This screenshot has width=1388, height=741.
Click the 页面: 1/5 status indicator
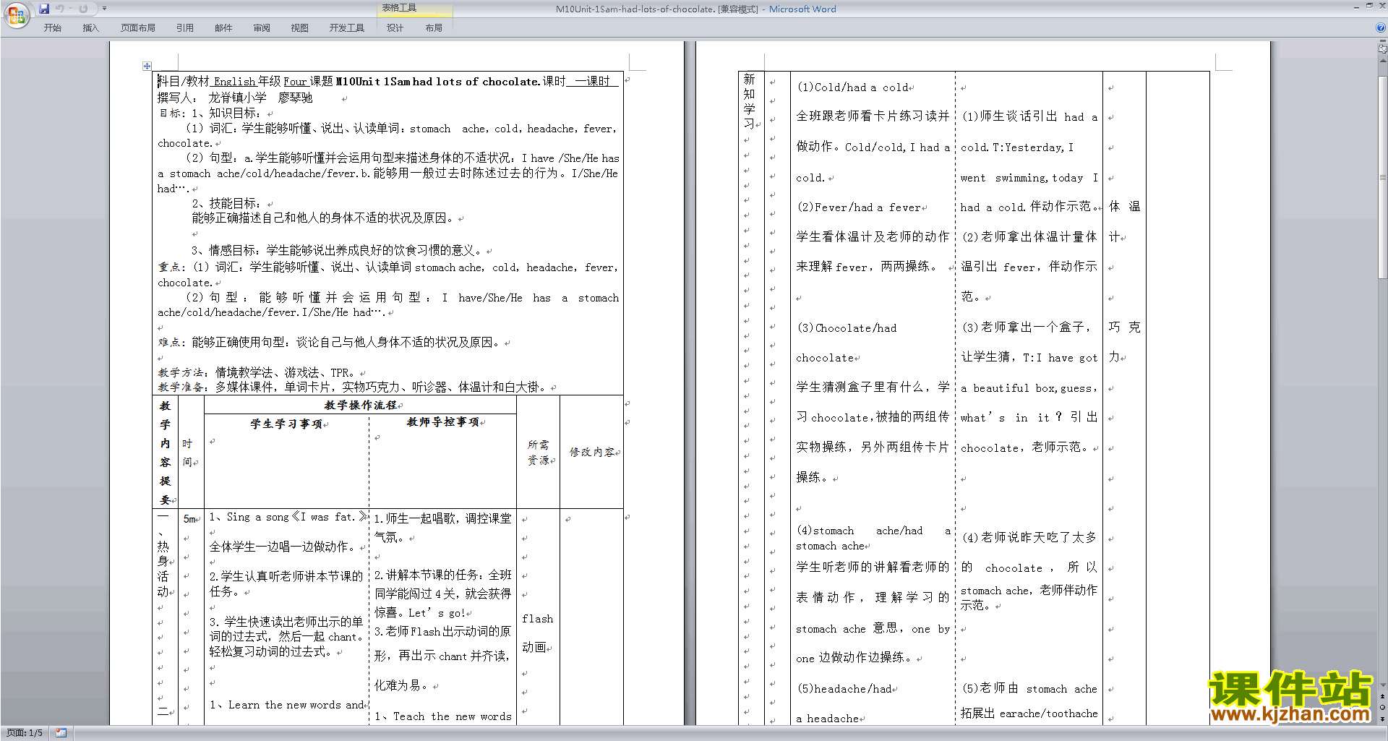[25, 733]
